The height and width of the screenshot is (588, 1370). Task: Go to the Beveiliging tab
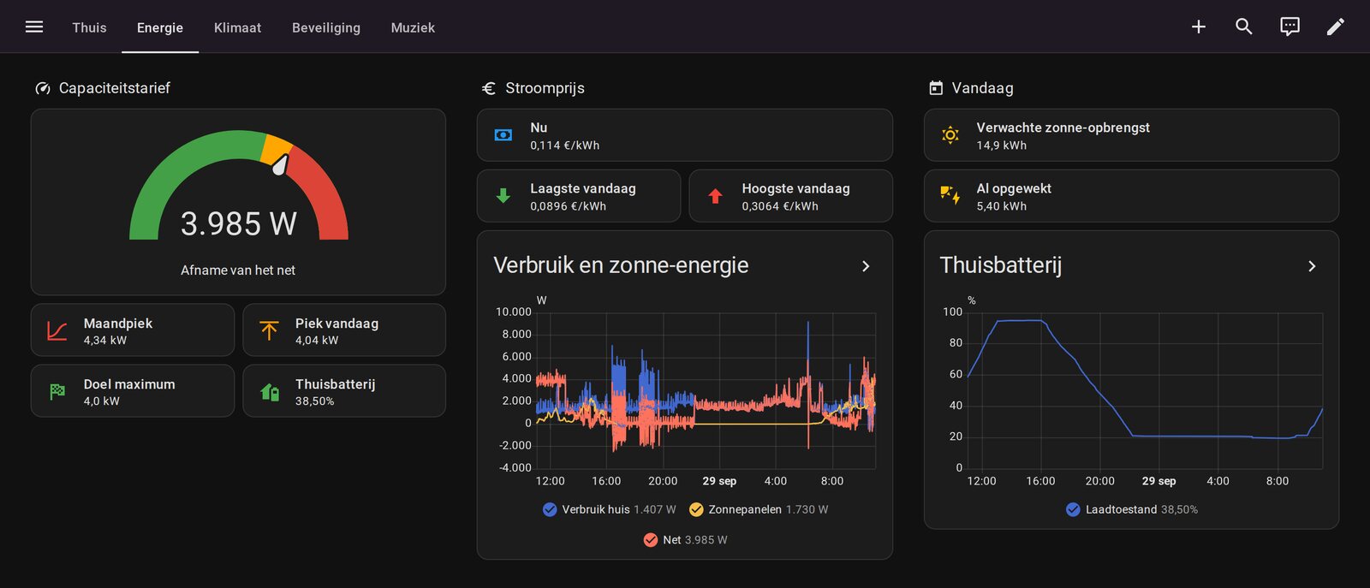coord(326,27)
